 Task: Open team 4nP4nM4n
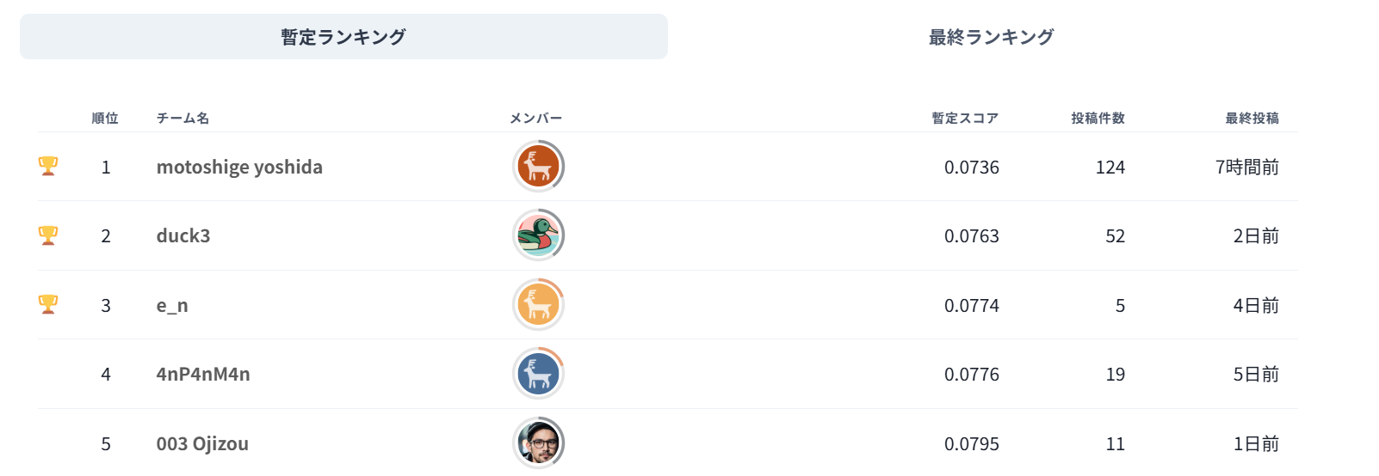click(x=203, y=374)
